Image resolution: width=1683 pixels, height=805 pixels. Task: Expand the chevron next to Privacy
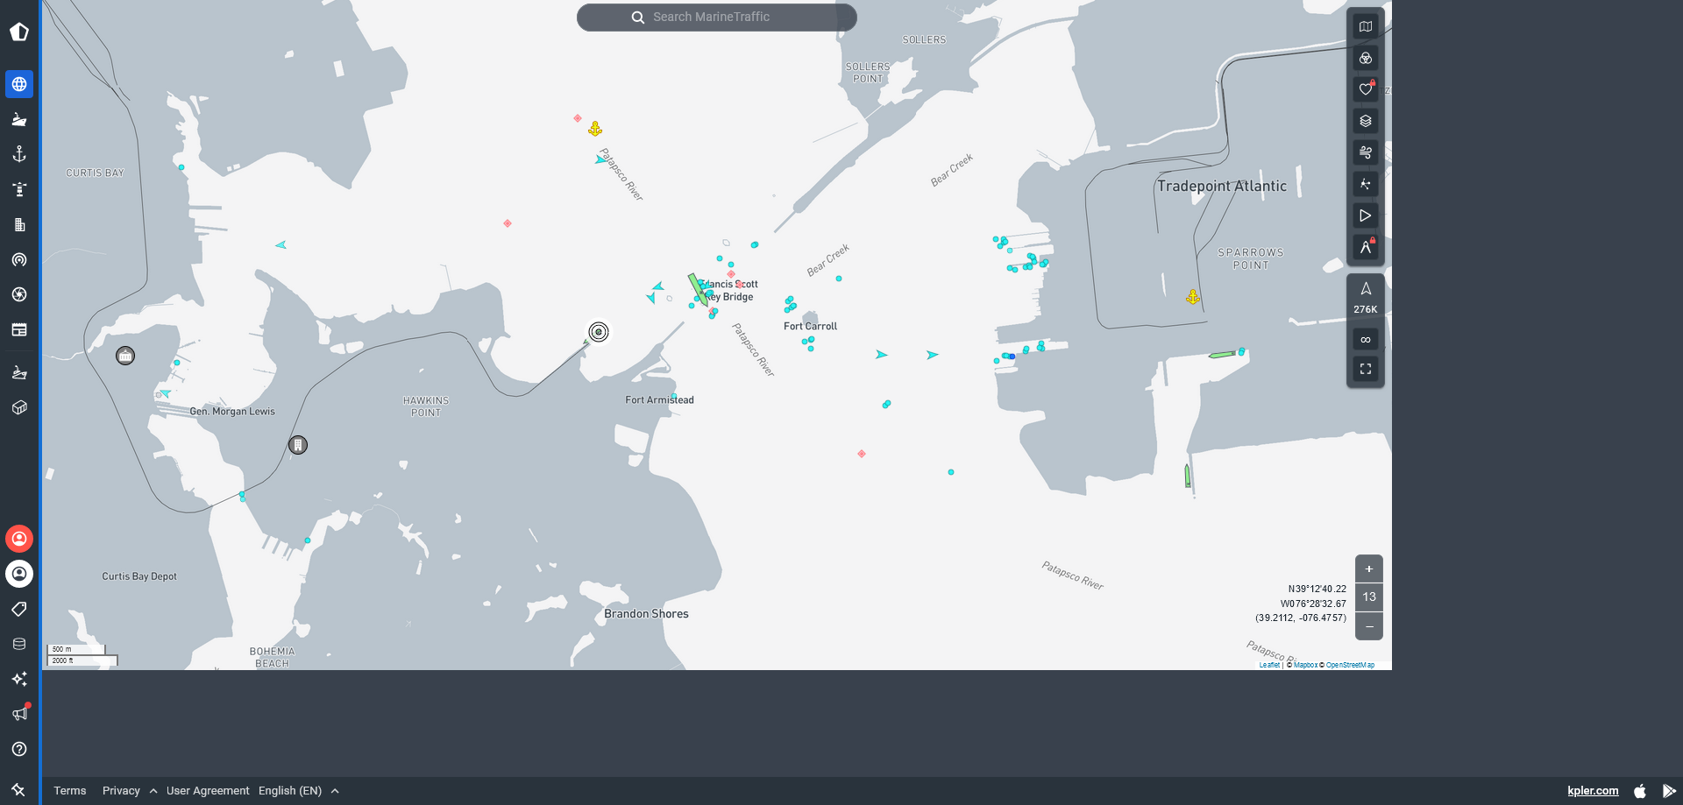click(x=153, y=791)
